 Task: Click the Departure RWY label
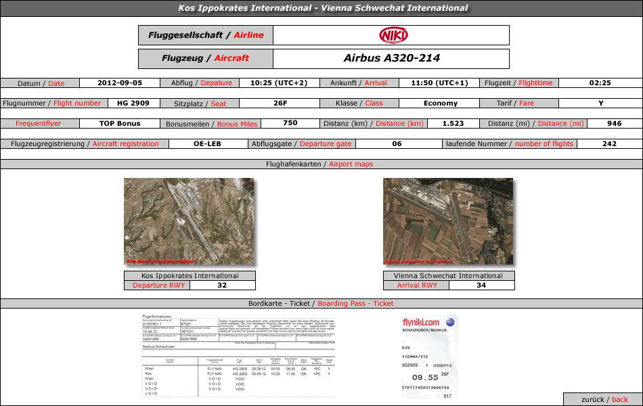[158, 286]
